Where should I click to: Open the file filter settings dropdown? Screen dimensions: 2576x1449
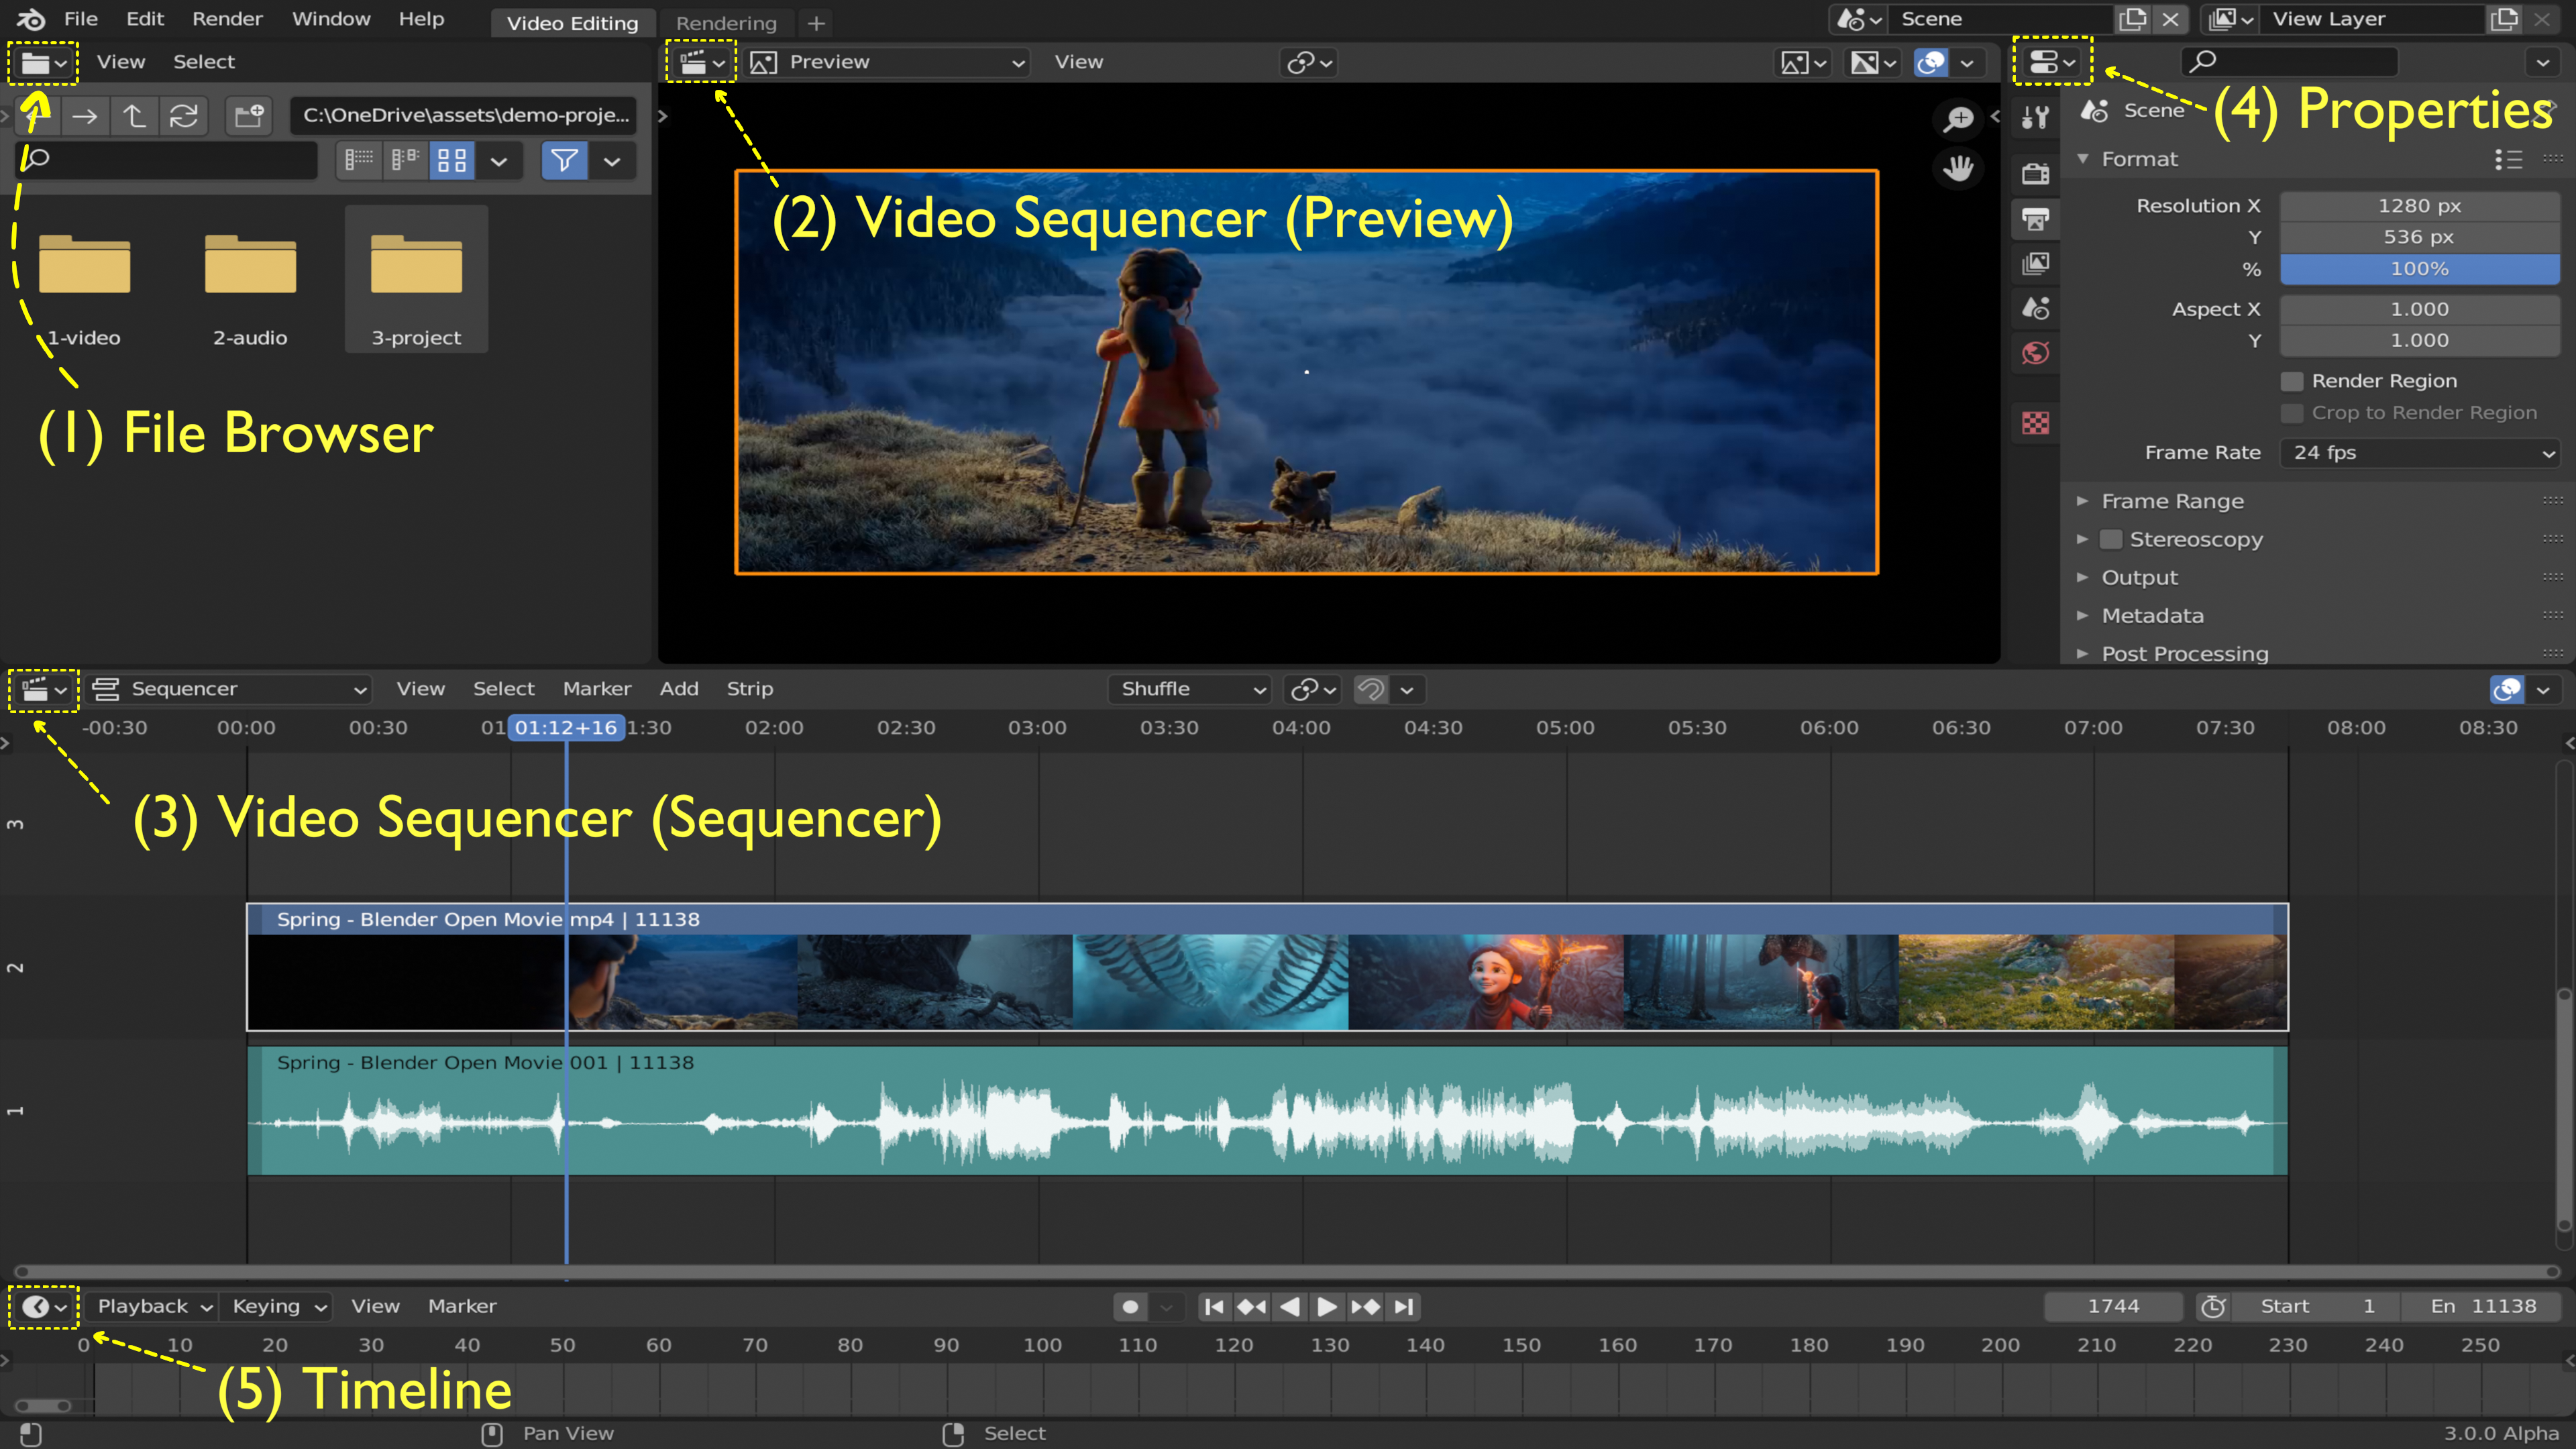612,160
